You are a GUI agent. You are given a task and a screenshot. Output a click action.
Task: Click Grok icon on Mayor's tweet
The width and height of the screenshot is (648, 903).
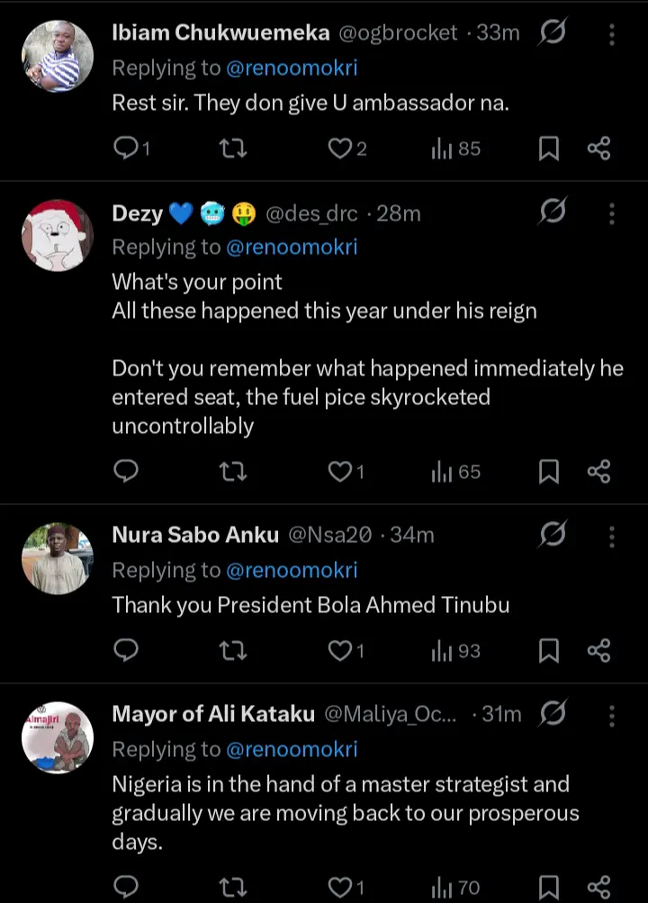tap(553, 714)
